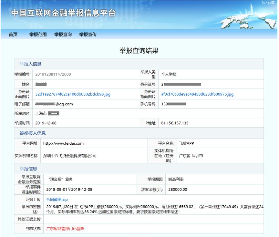The width and height of the screenshot is (279, 237).
Task: Click the 被举报人信息 section header
Action: click(33, 133)
